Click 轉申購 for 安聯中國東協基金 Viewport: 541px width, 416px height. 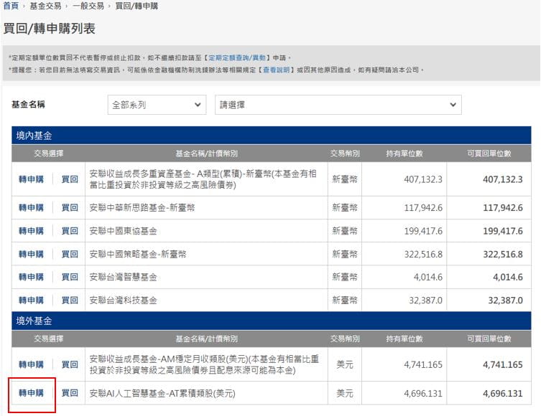click(x=31, y=231)
